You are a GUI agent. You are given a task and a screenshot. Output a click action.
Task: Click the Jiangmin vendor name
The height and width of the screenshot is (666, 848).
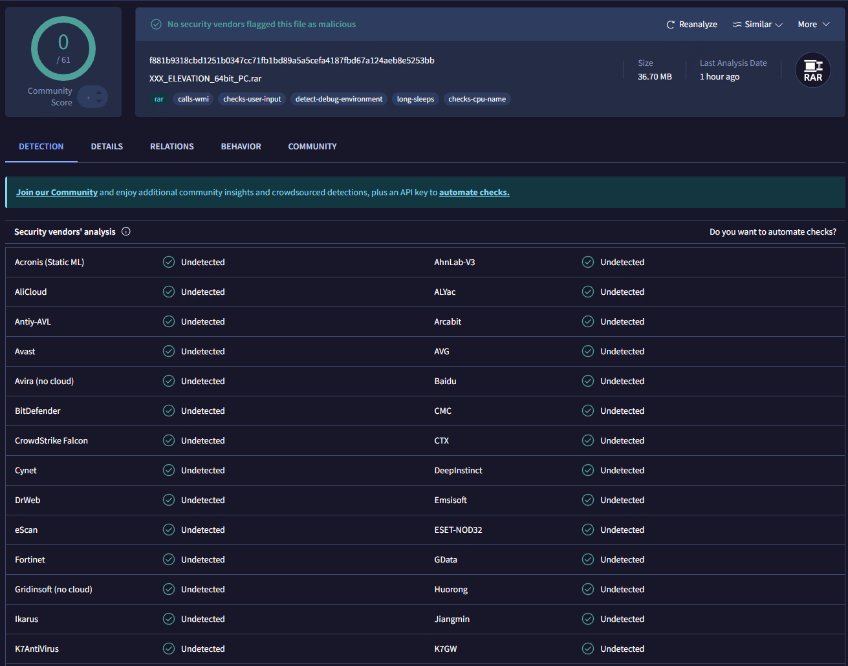(x=452, y=619)
